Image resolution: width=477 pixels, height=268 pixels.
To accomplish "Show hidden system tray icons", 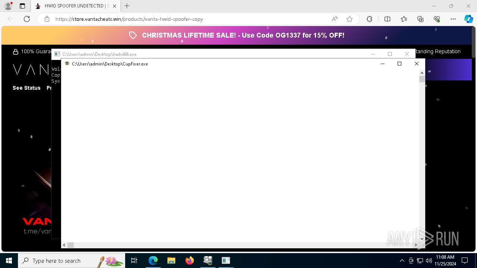I will (x=402, y=261).
